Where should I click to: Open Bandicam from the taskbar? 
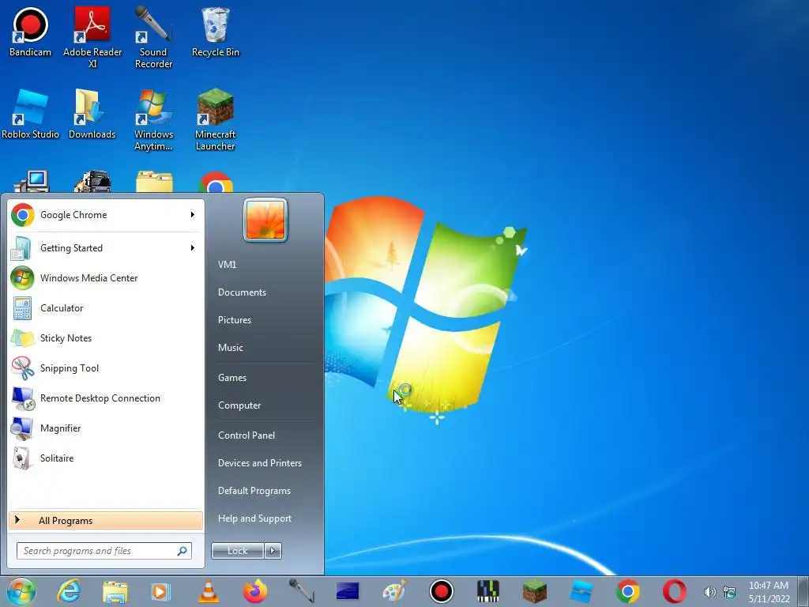click(442, 591)
